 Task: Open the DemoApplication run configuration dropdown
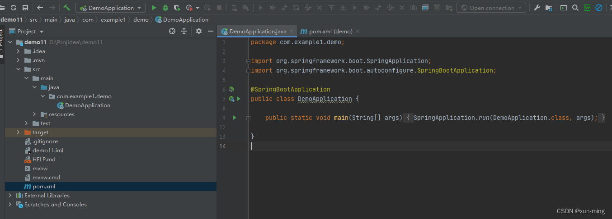110,8
